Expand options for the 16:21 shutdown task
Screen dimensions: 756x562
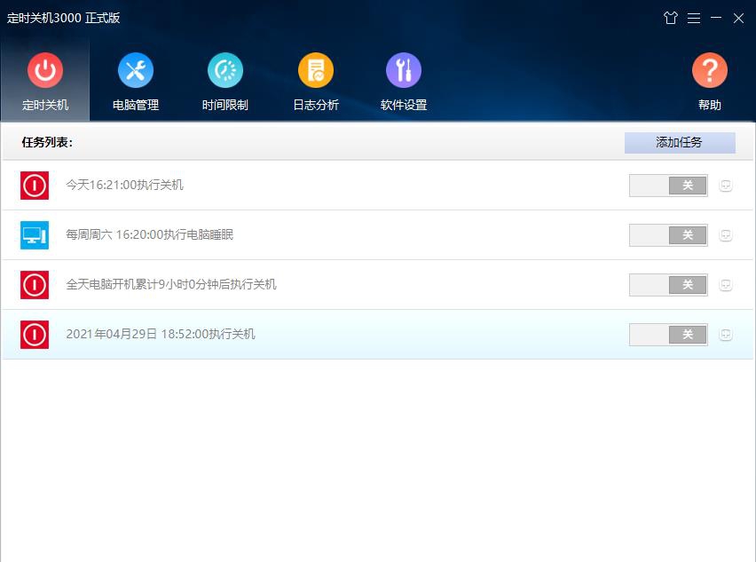[725, 185]
